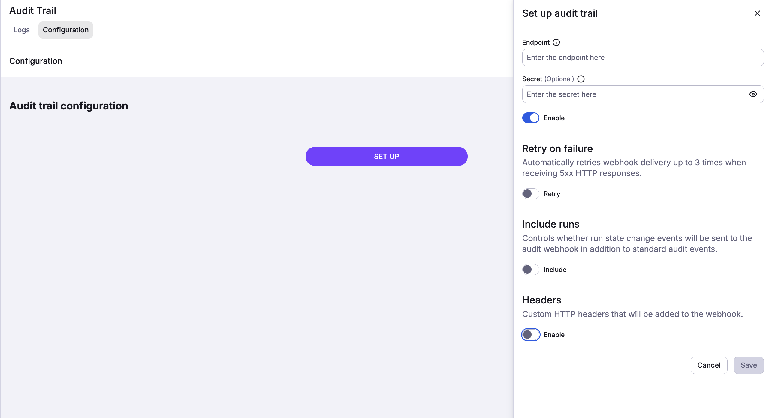
Task: Click the Retry toggle label
Action: point(552,194)
